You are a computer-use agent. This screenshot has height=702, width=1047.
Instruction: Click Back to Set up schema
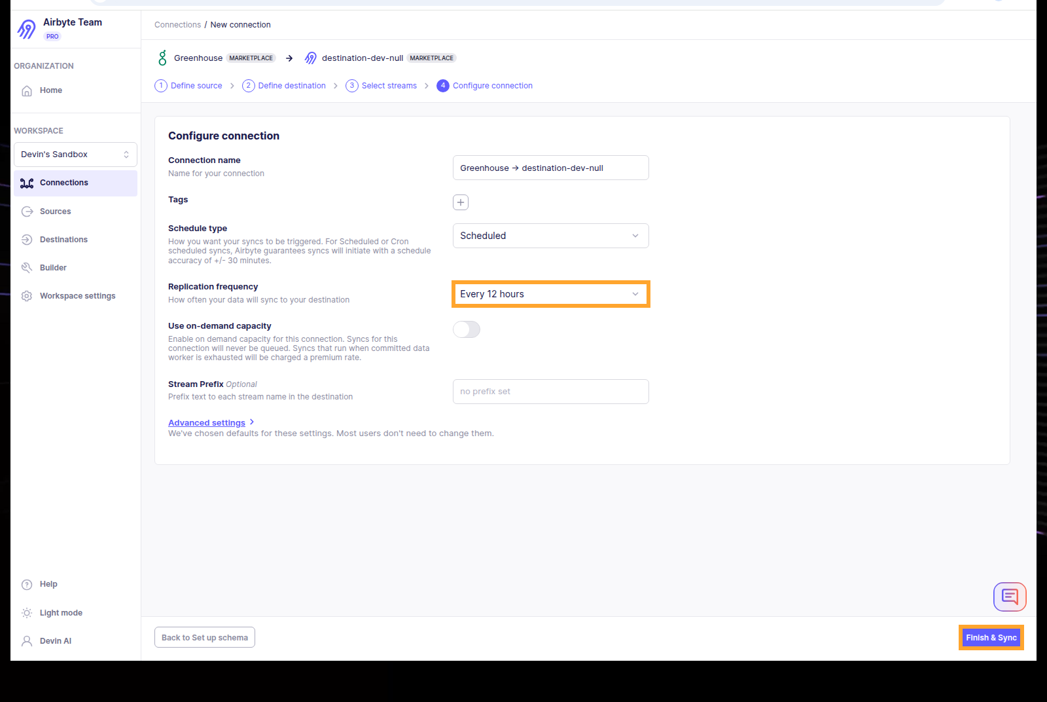tap(205, 637)
